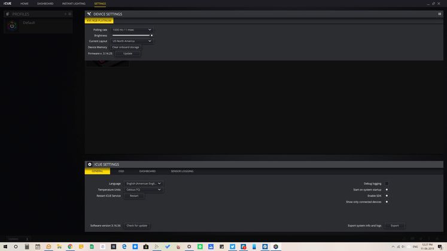Click Check for update button
The image size is (447, 251).
(137, 226)
